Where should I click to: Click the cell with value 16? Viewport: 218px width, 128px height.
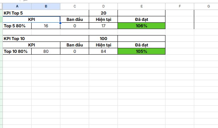(x=46, y=26)
